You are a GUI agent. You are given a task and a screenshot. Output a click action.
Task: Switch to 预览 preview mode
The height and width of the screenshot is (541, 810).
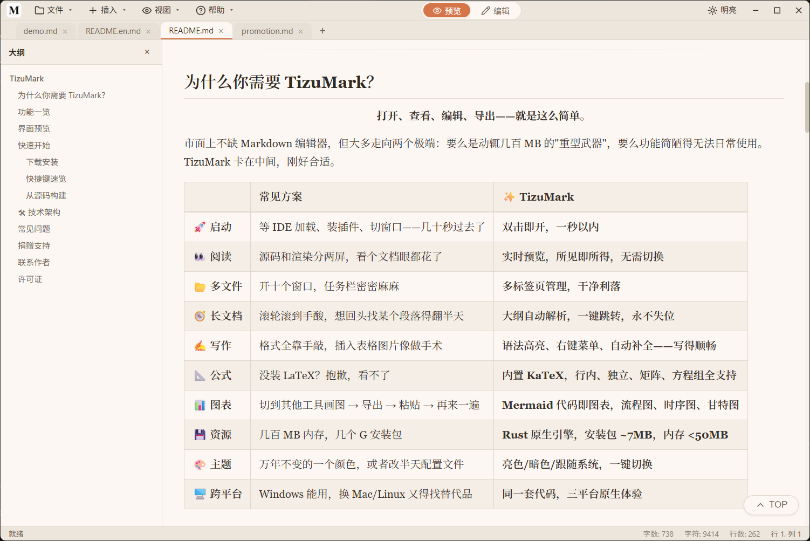point(447,11)
